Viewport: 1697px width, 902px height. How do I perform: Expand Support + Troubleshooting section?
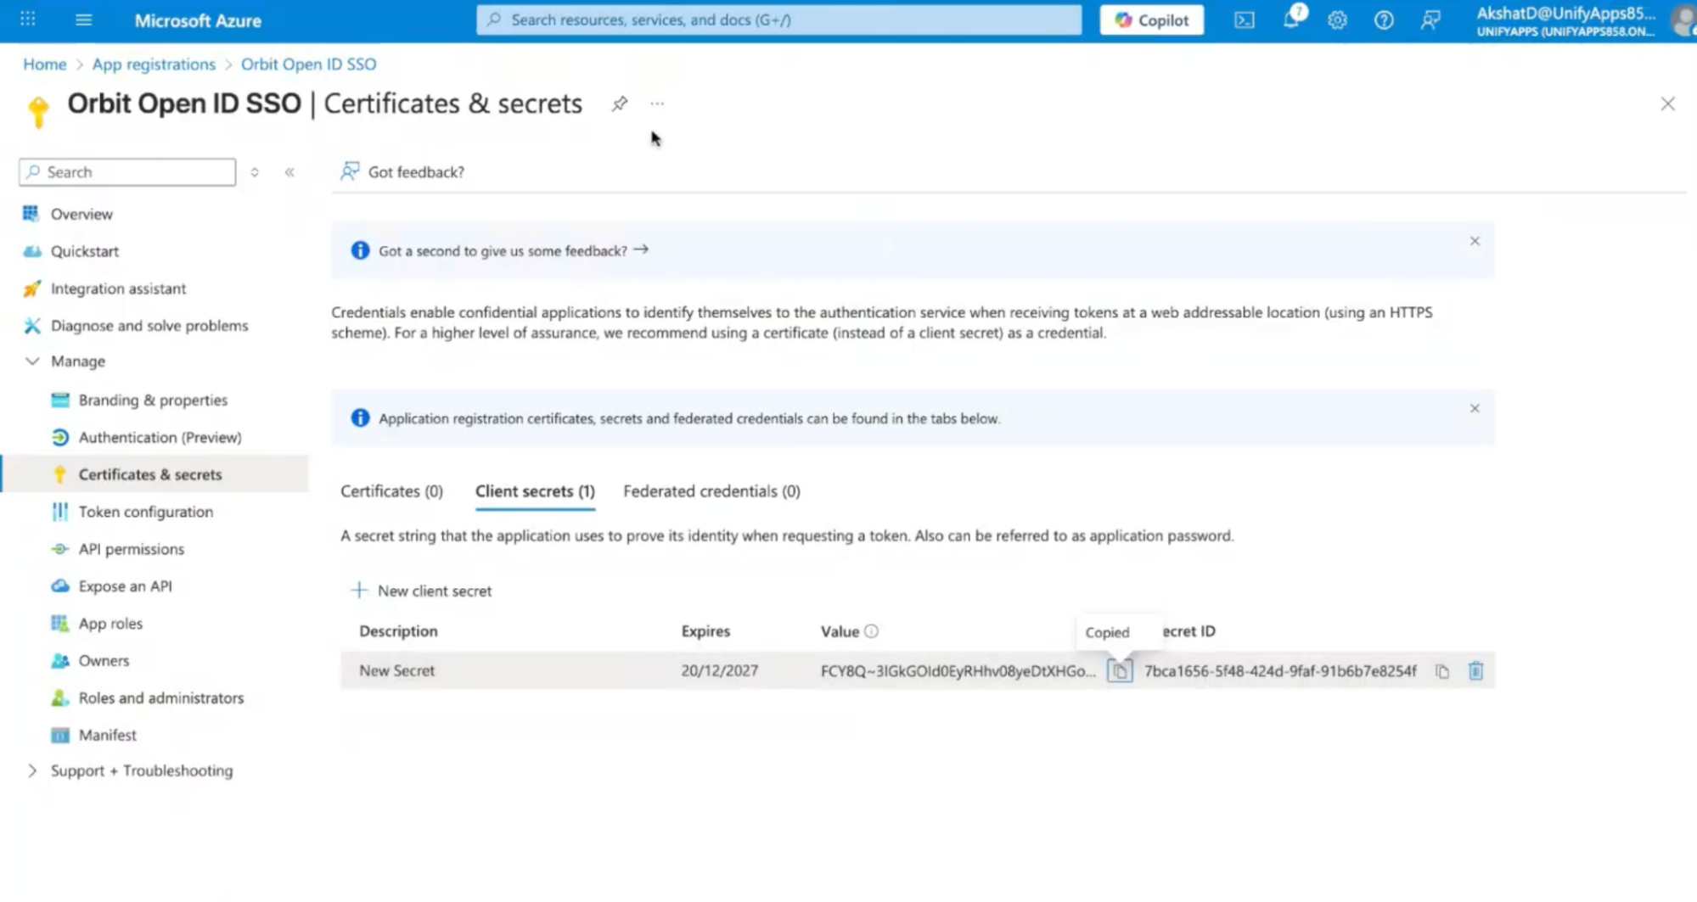(32, 770)
